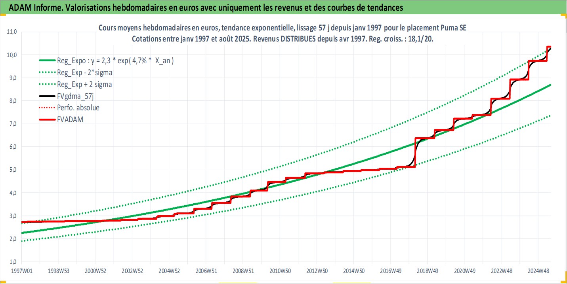Click y-axis label '8,0'

[x=13, y=101]
